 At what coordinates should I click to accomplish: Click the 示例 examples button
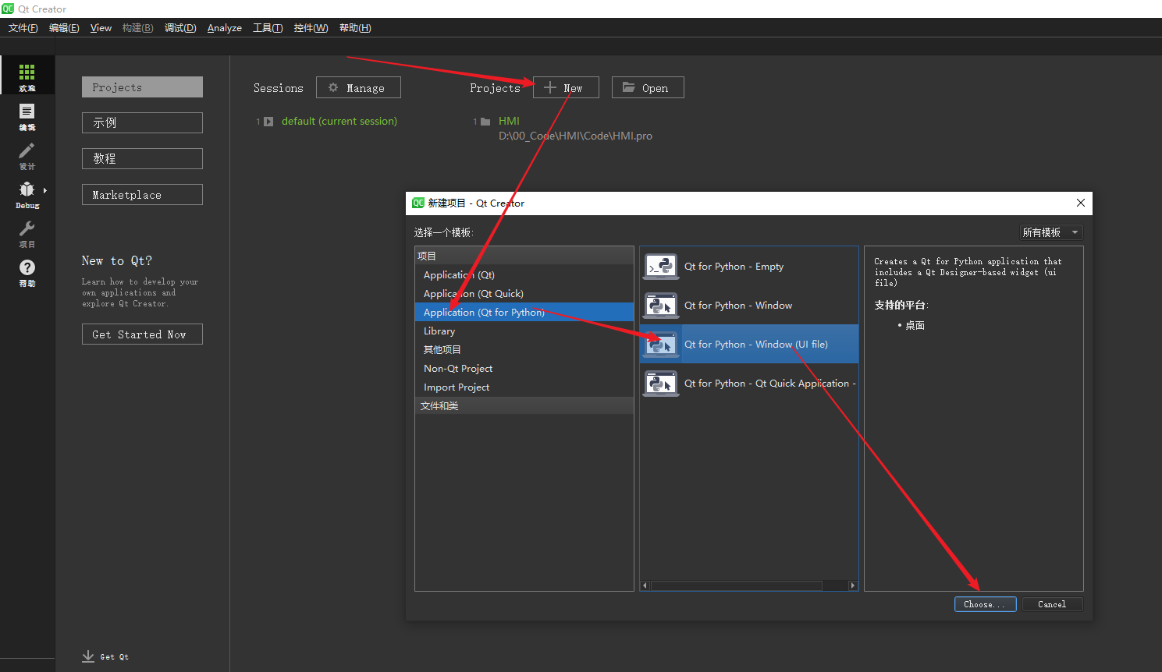click(x=142, y=122)
